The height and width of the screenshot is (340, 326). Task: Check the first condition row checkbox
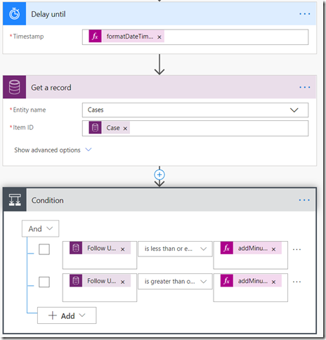point(44,249)
